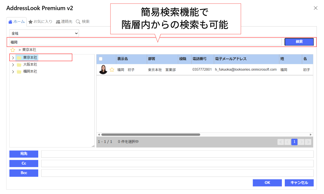Open the 連絡先 tab
Image resolution: width=324 pixels, height=194 pixels.
(64, 22)
